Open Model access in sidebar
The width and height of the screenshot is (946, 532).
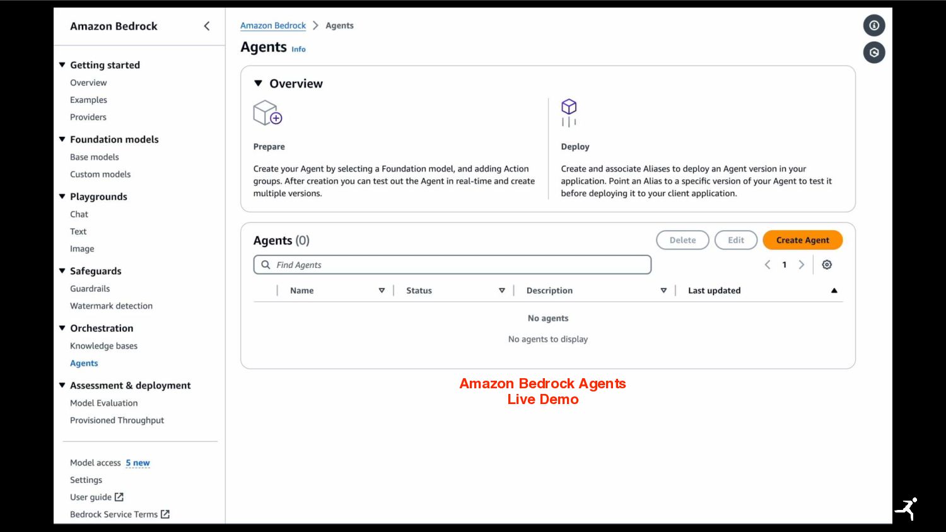95,463
